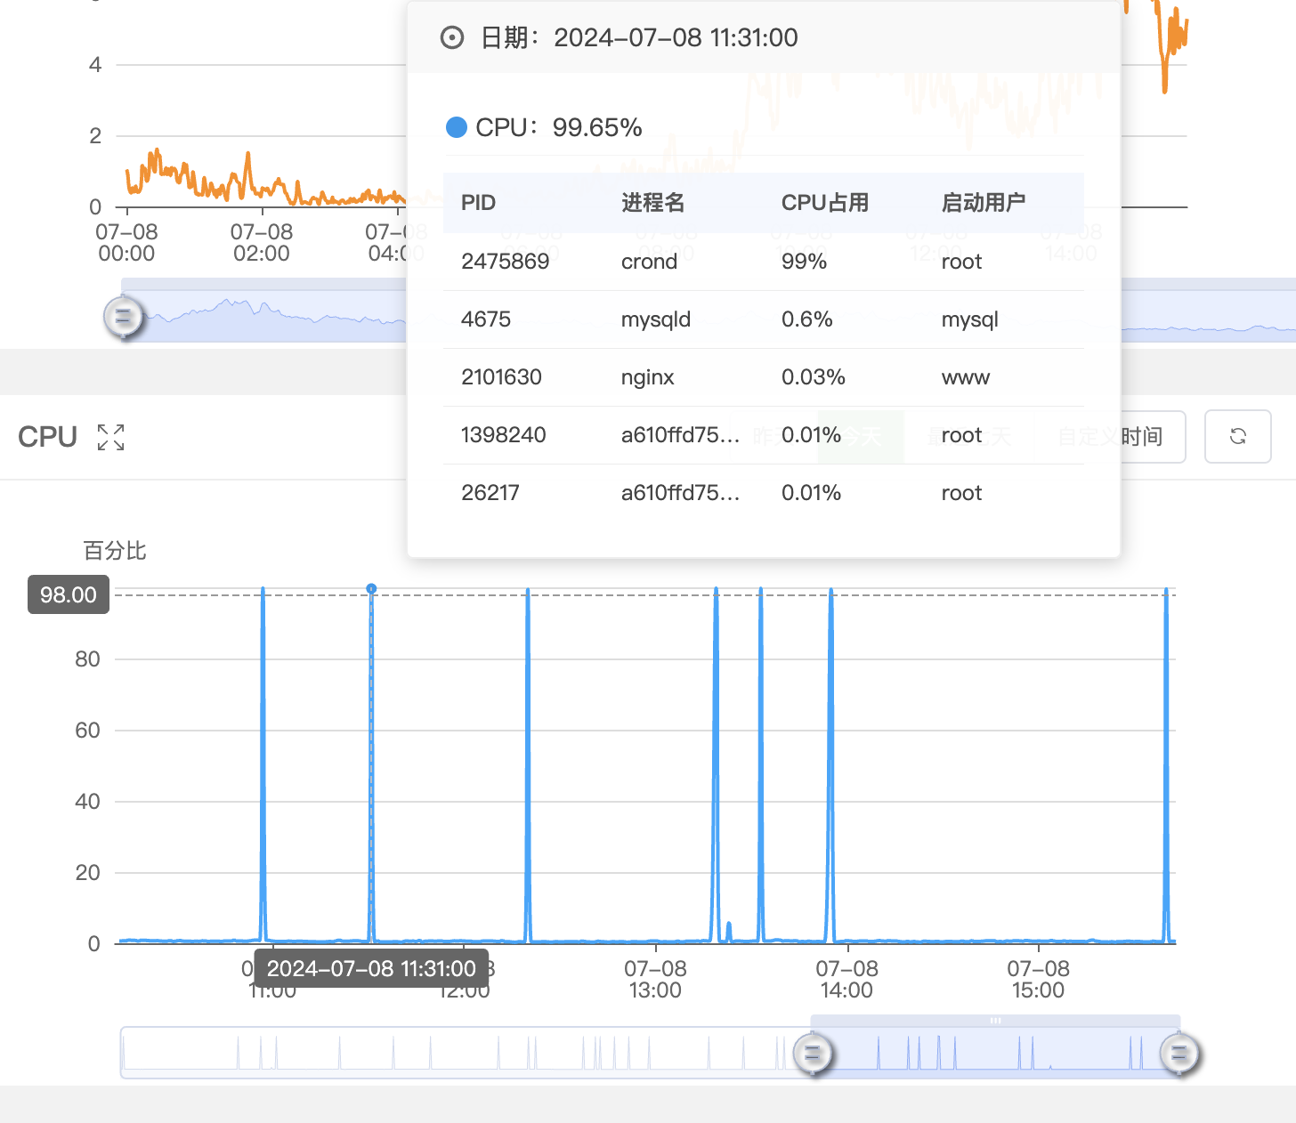Click the mysql user cell
The image size is (1296, 1123).
tap(970, 319)
